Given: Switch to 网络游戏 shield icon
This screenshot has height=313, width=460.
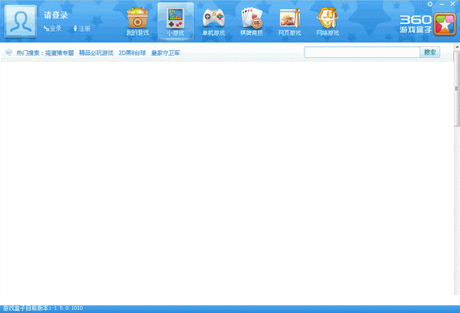Looking at the screenshot, I should pos(327,18).
